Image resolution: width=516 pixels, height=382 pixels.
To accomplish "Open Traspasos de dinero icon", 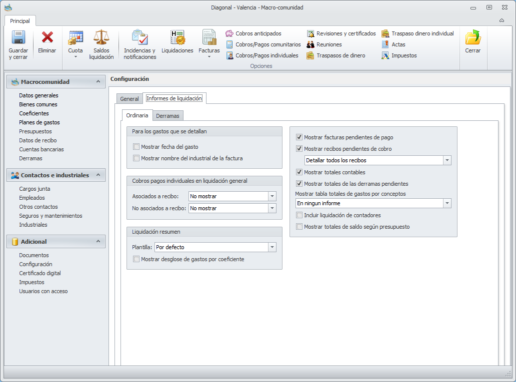I will (x=310, y=55).
